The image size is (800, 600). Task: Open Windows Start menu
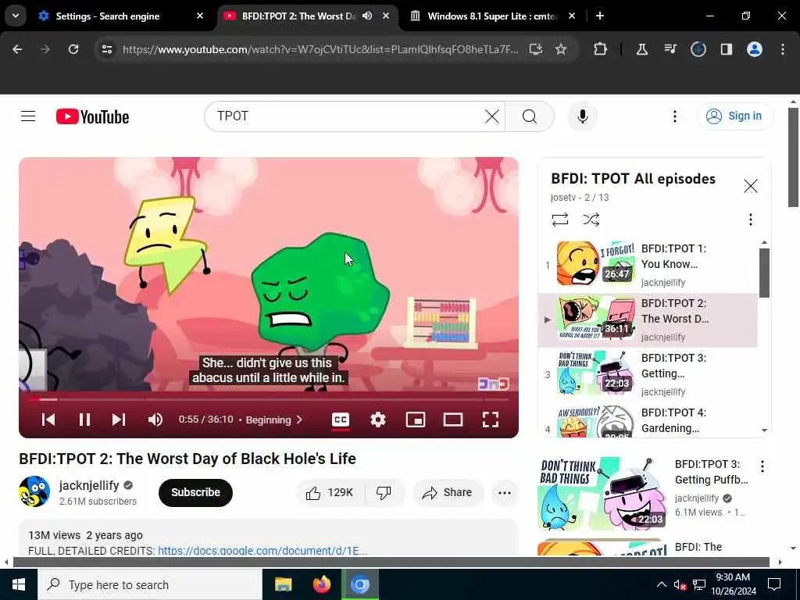tap(19, 584)
